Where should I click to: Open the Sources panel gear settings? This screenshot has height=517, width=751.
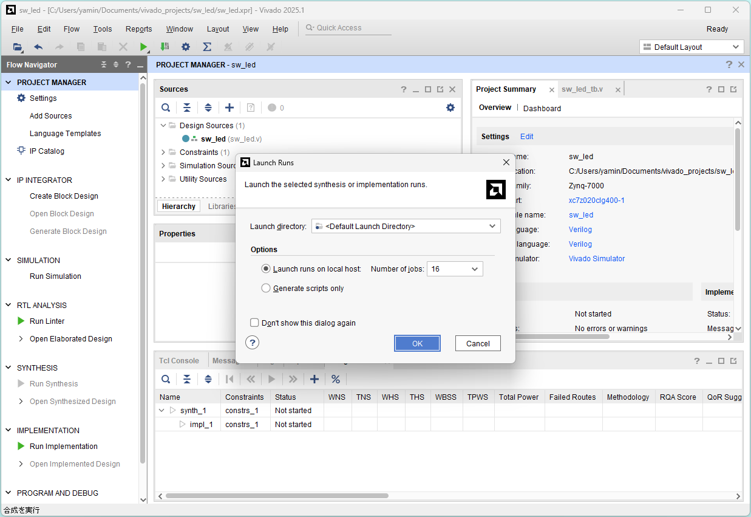coord(450,108)
